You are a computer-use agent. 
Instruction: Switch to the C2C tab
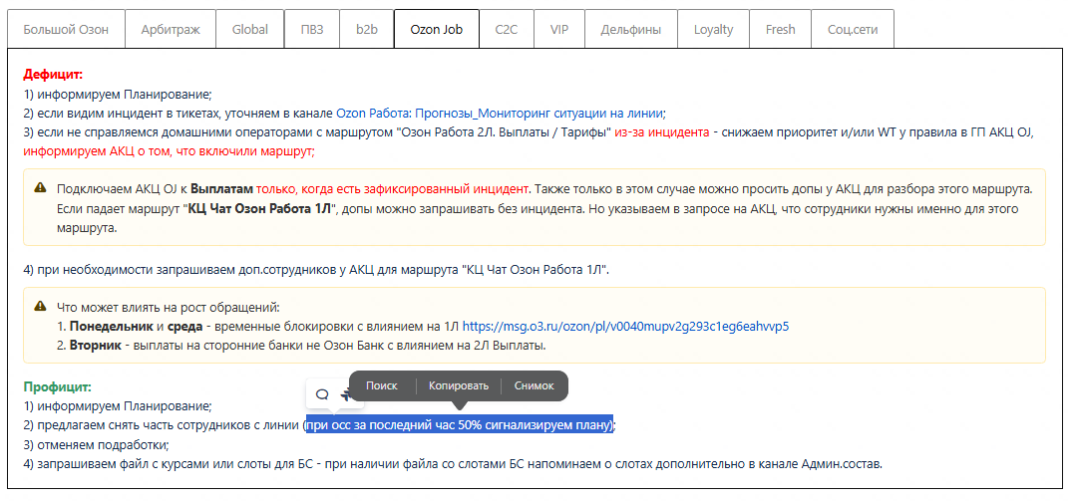[x=506, y=30]
